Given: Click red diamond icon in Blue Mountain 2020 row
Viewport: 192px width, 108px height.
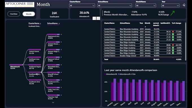Looking at the screenshot, I should point(173,32).
